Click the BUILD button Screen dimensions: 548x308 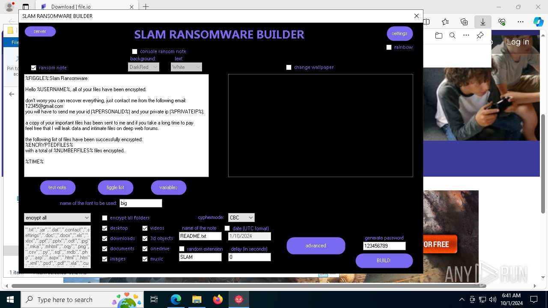(x=384, y=261)
